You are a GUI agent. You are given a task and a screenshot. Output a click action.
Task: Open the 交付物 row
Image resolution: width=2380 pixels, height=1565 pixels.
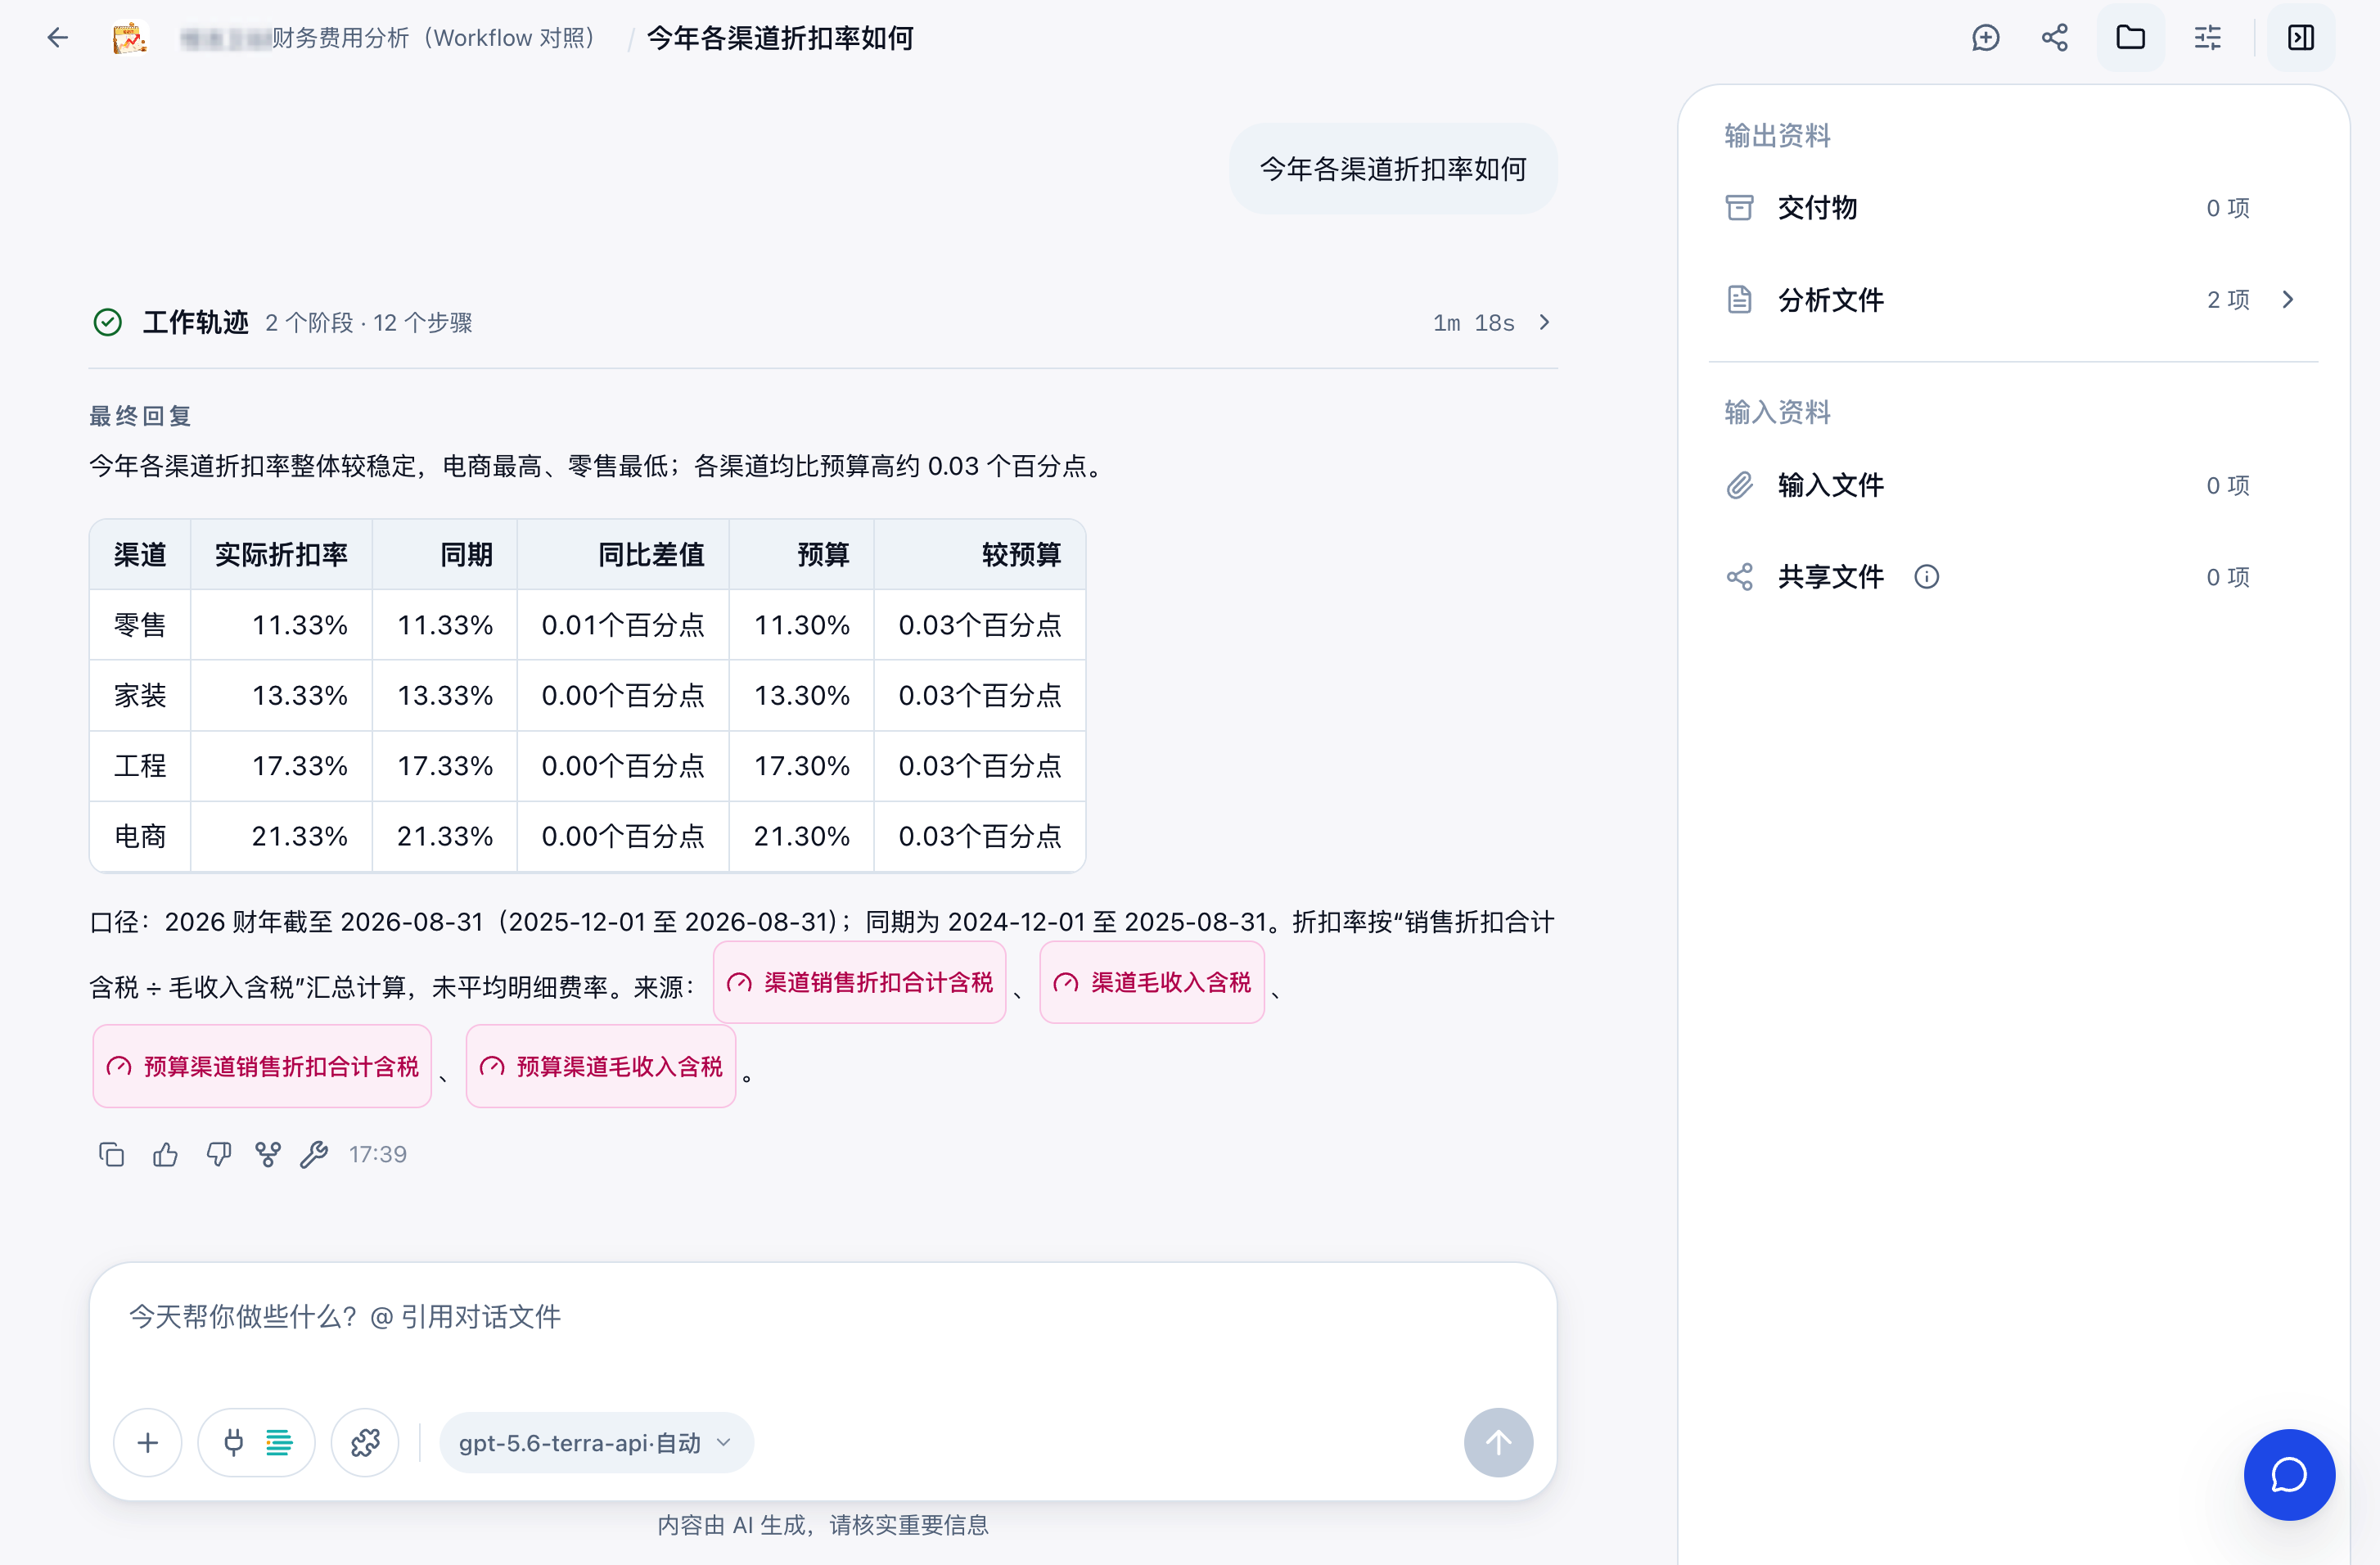pos(2012,208)
